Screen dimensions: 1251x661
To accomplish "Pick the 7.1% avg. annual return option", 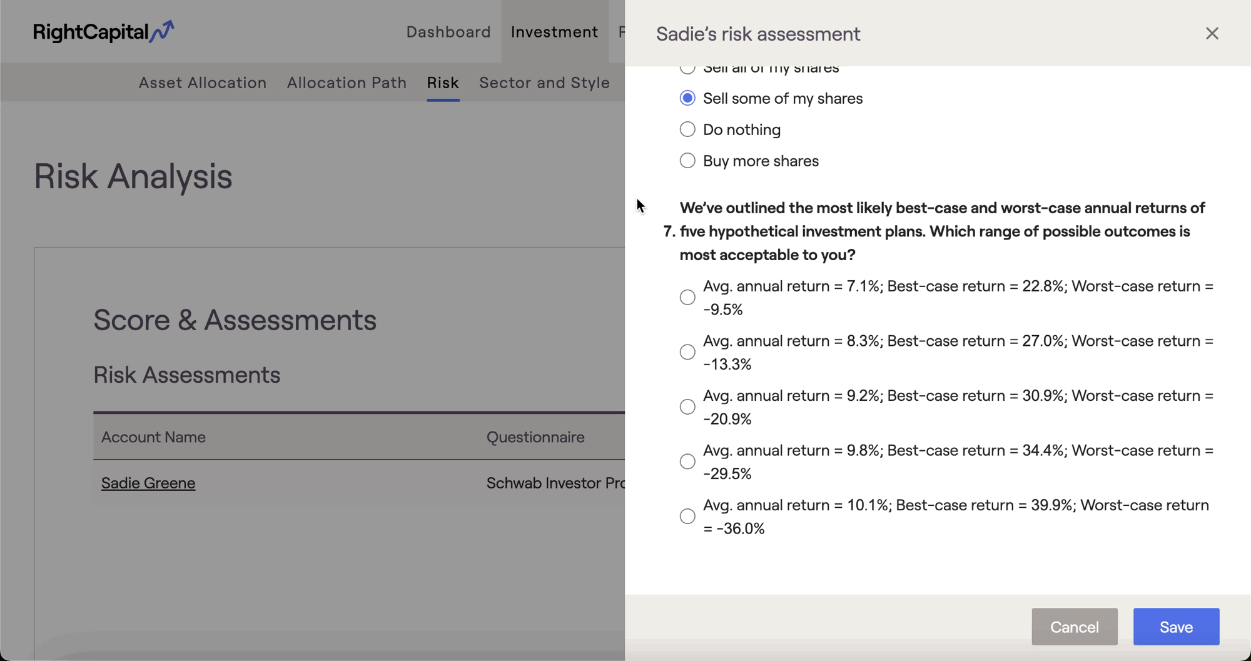I will [x=687, y=297].
